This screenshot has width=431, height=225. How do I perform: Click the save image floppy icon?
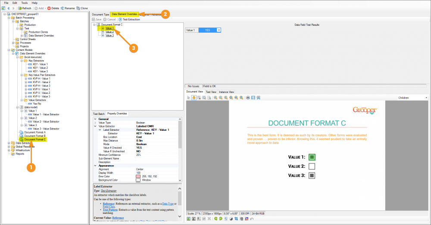(253, 98)
